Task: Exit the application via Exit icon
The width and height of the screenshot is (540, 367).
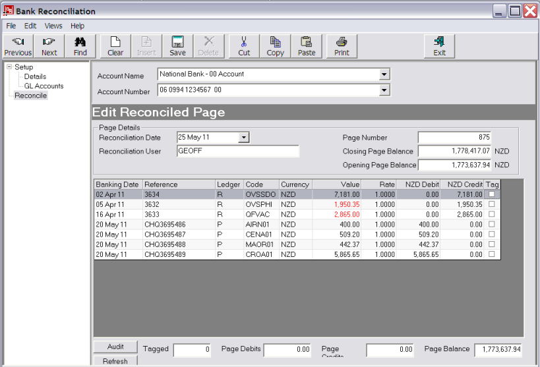Action: pos(440,46)
